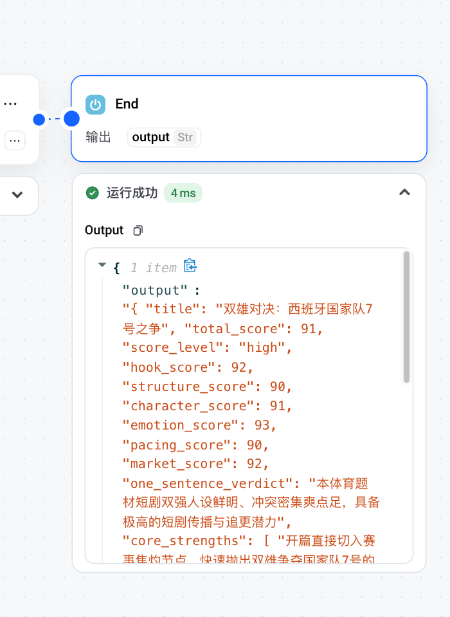This screenshot has width=450, height=617.
Task: Copy the Output content
Action: pyautogui.click(x=138, y=230)
